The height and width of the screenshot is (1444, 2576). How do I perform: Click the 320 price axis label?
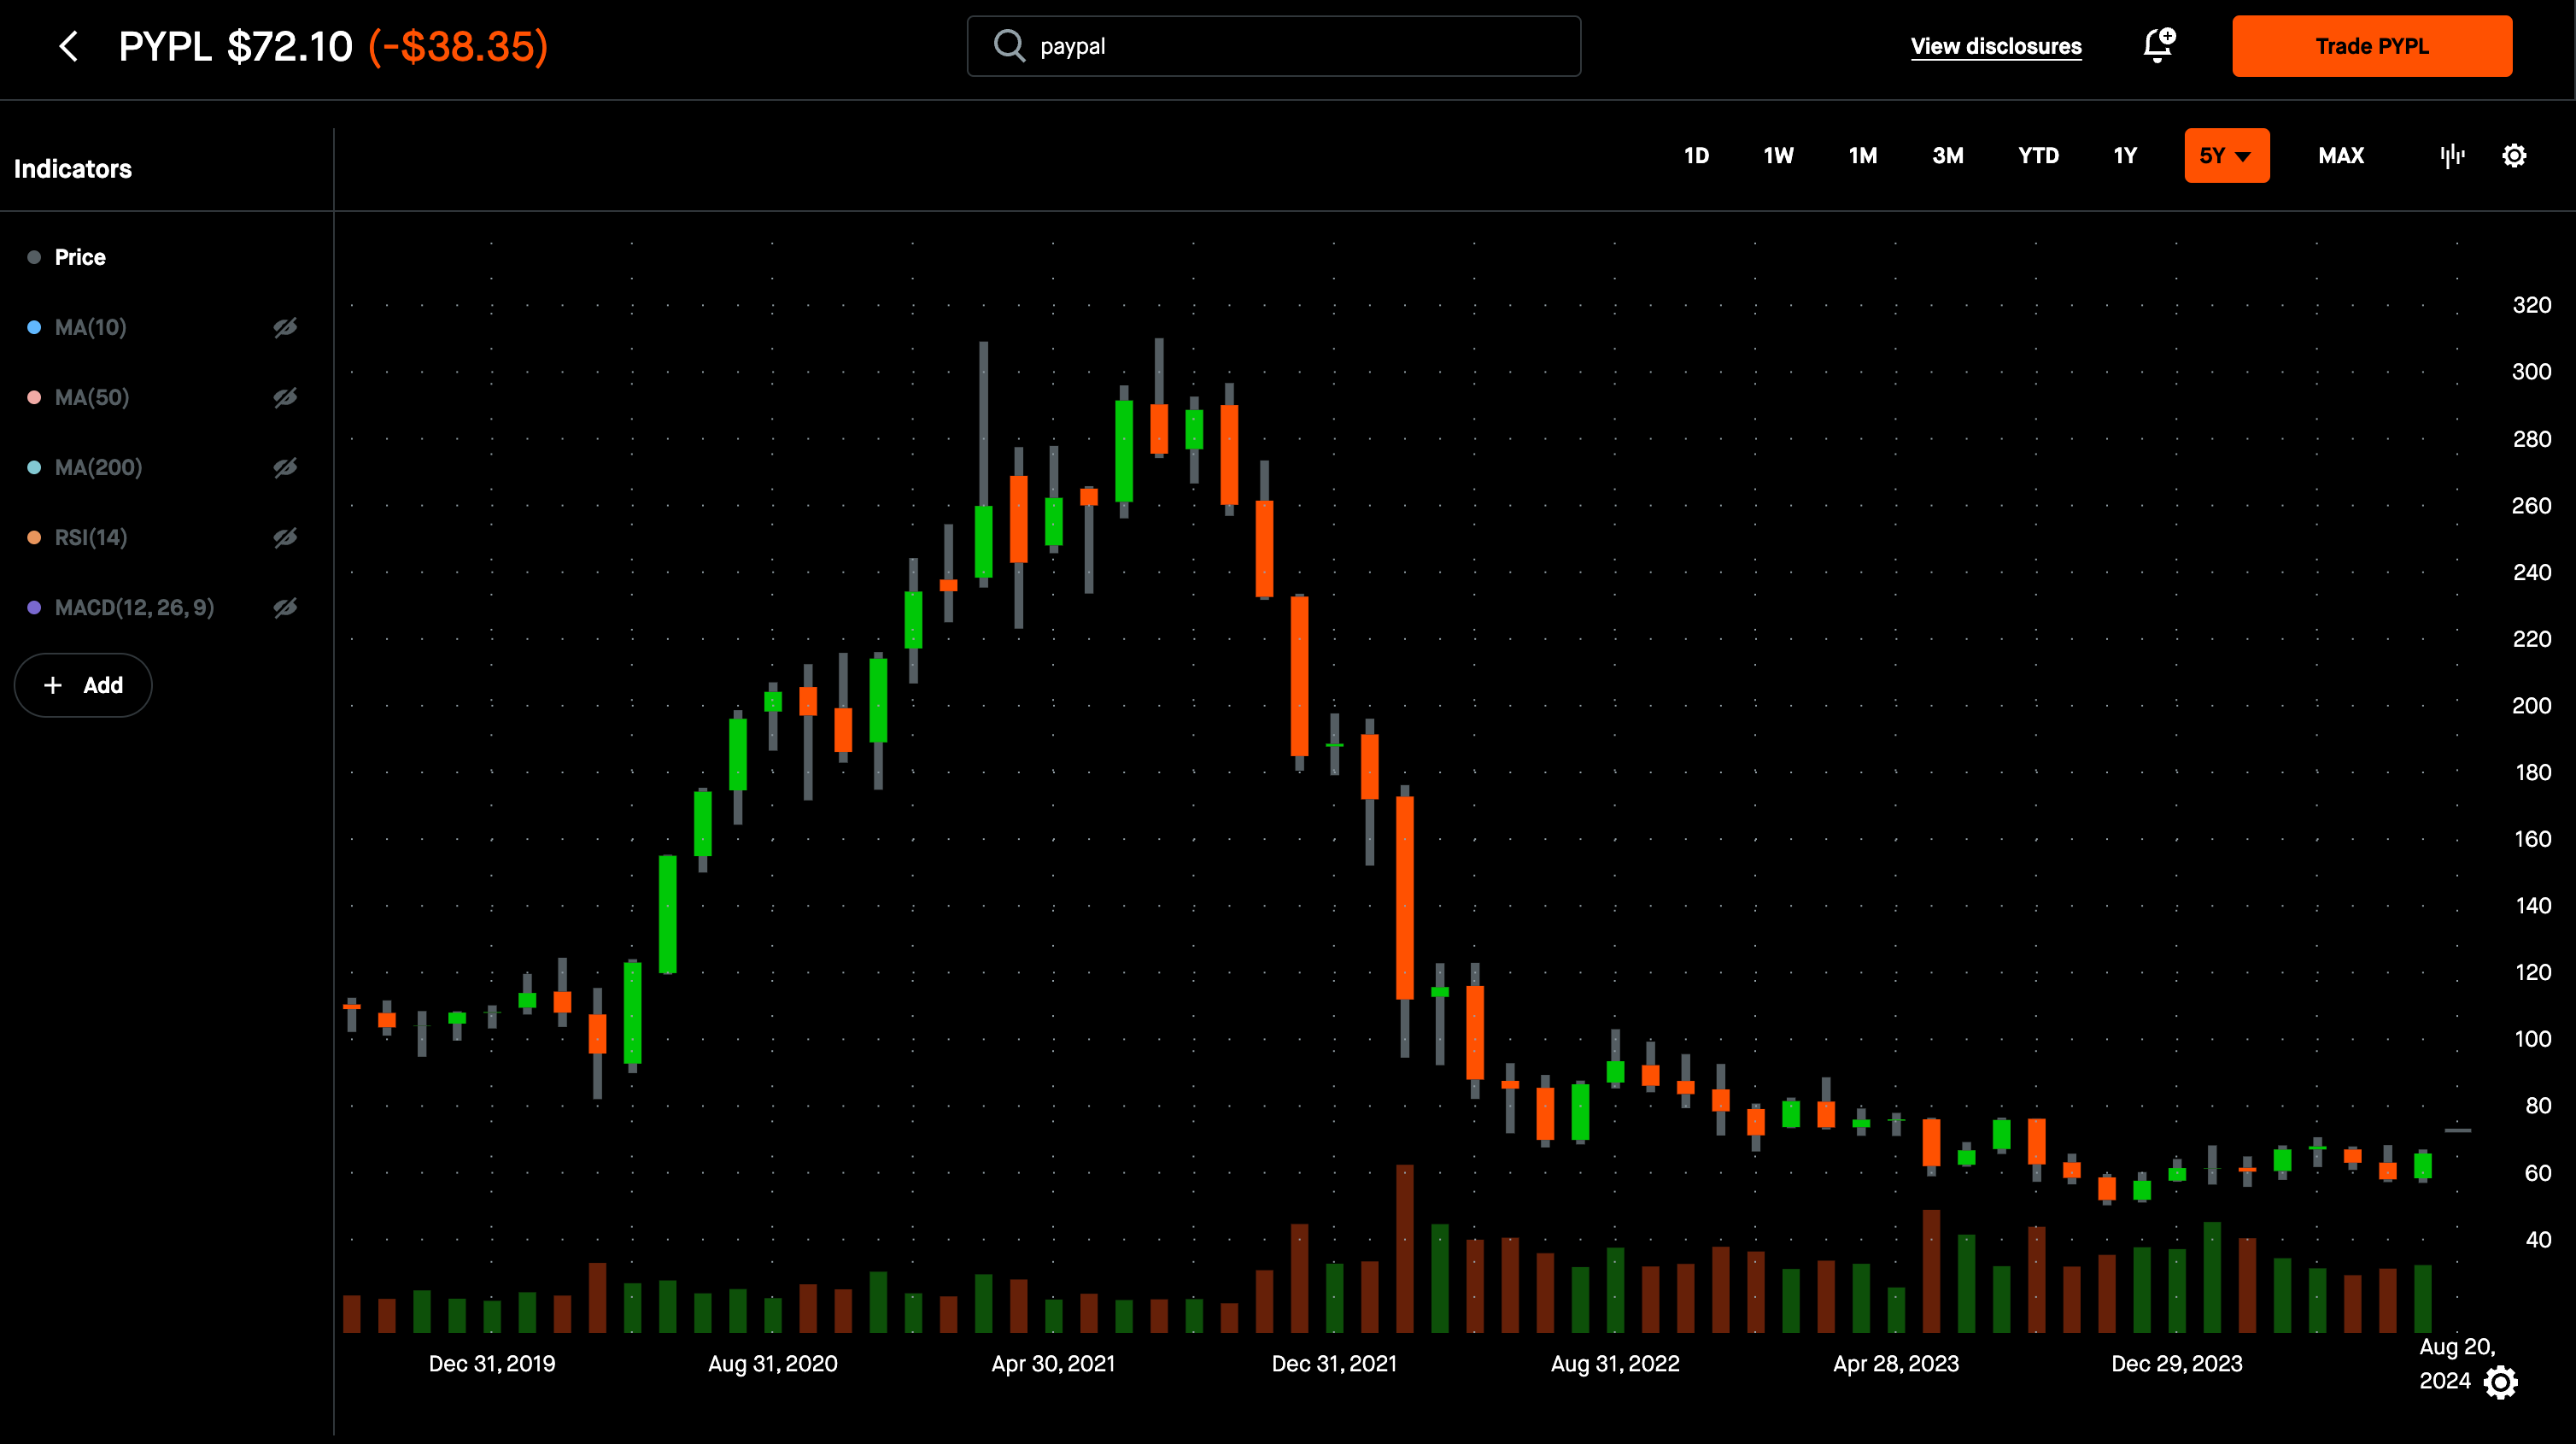pyautogui.click(x=2531, y=305)
